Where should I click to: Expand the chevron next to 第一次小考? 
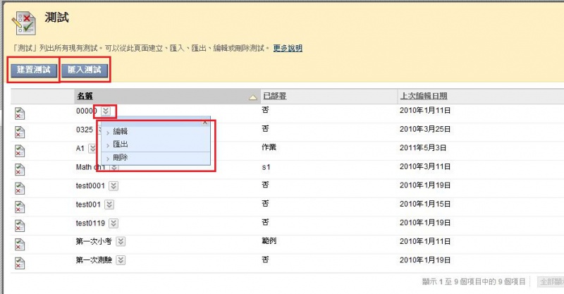click(x=122, y=241)
